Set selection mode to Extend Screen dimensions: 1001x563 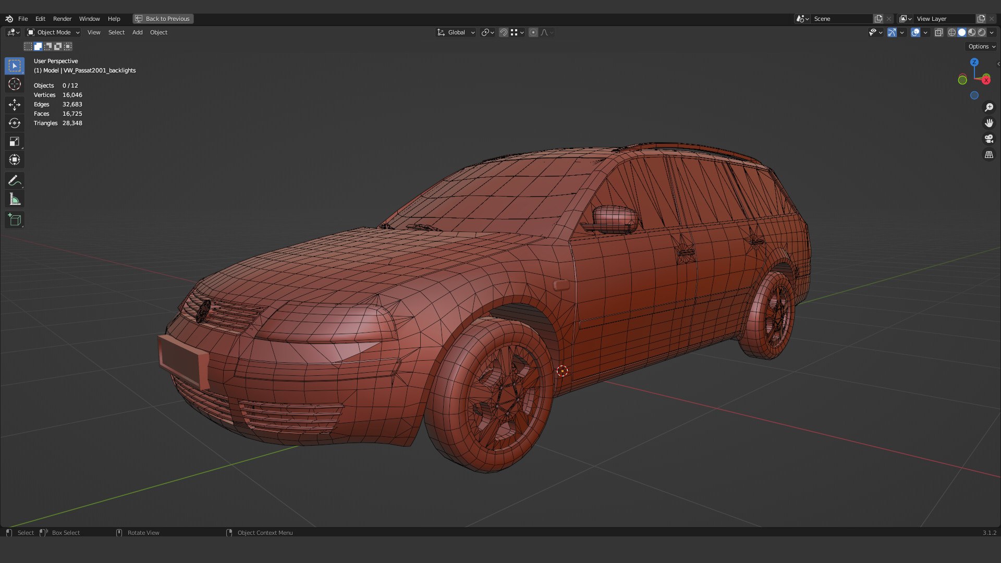point(38,46)
